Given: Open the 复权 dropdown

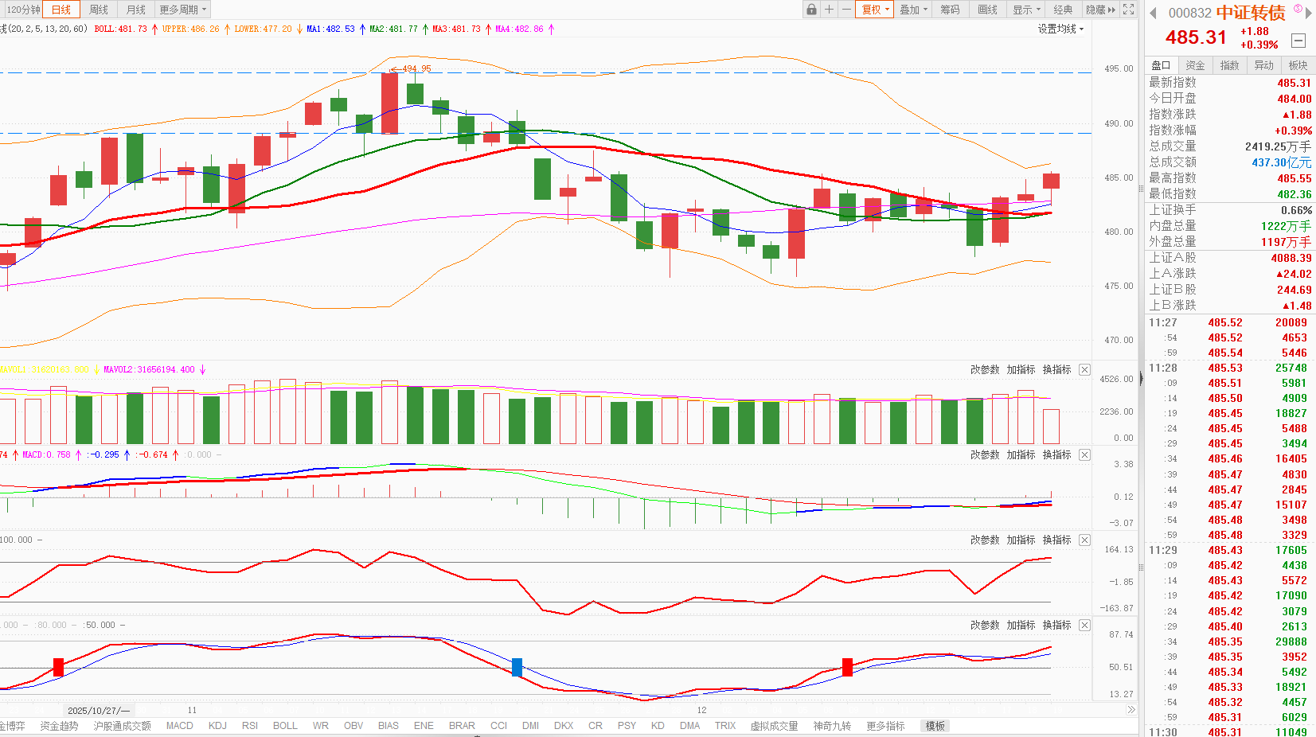Looking at the screenshot, I should (x=876, y=10).
